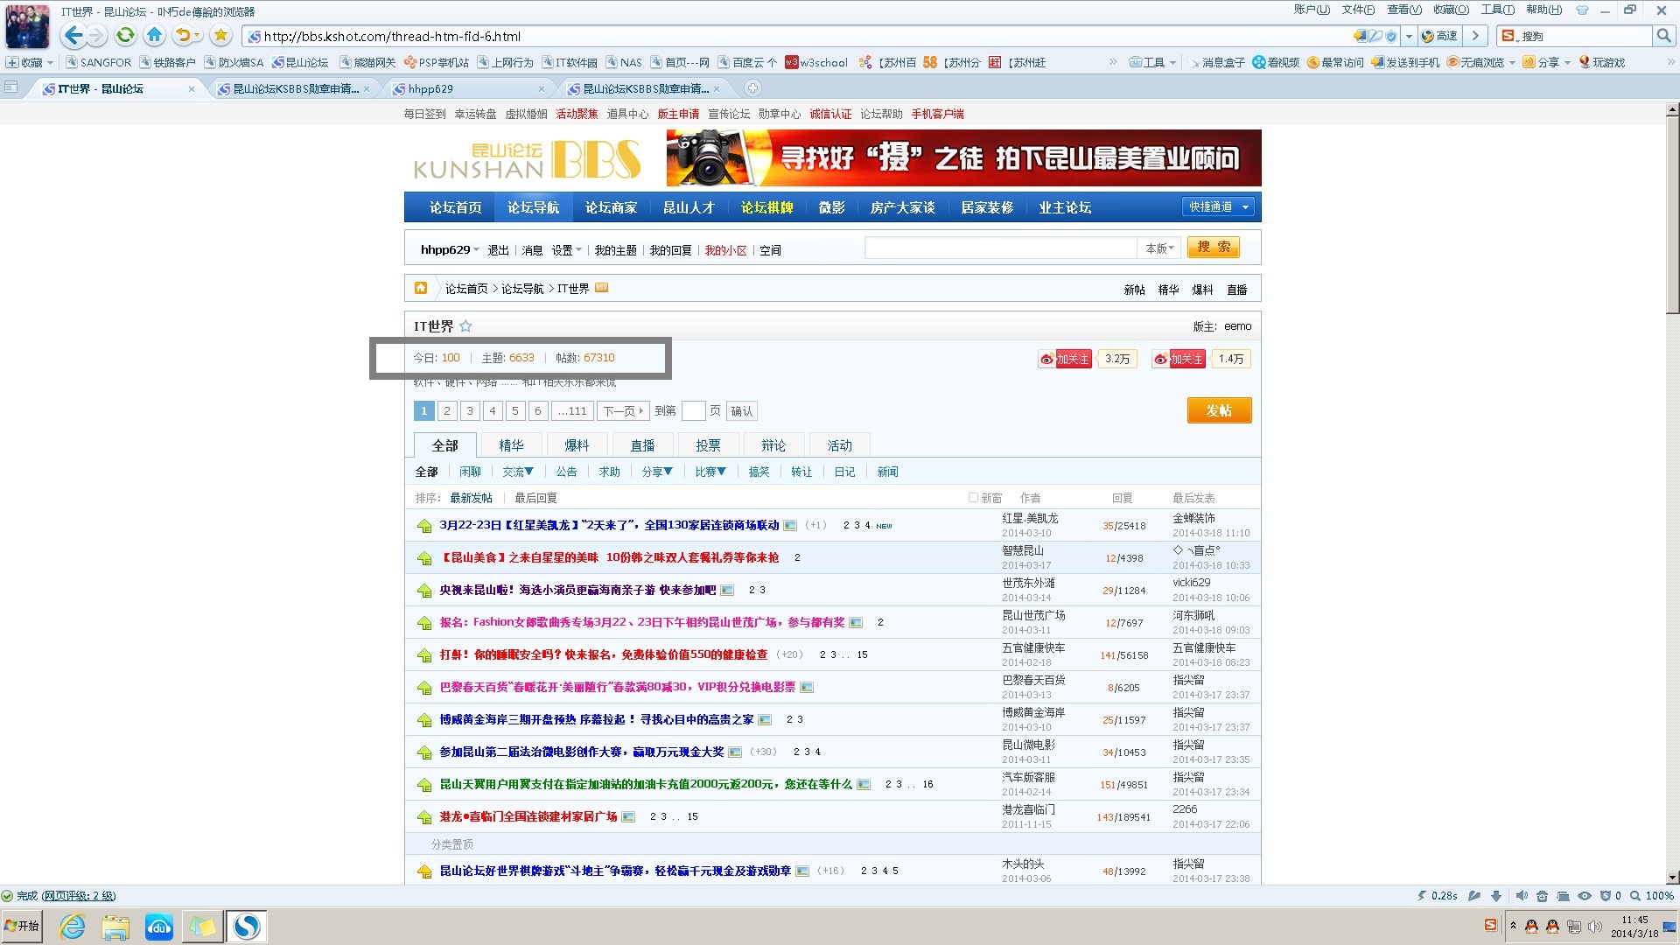The height and width of the screenshot is (945, 1680).
Task: Click the orange 发帖 button
Action: [x=1219, y=410]
